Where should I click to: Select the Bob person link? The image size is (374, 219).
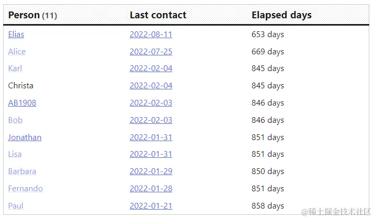pyautogui.click(x=15, y=120)
